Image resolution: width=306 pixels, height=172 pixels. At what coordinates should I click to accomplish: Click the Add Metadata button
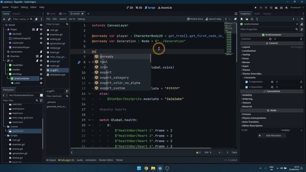coord(272,136)
